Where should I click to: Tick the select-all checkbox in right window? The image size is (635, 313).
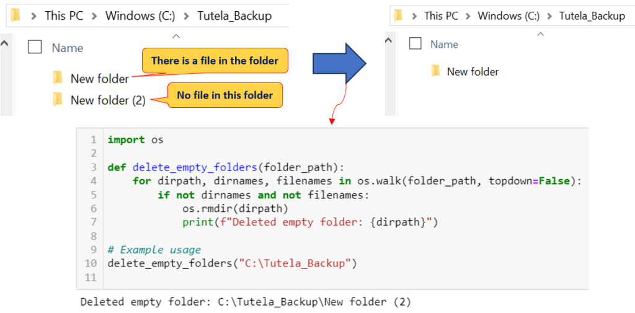point(415,43)
